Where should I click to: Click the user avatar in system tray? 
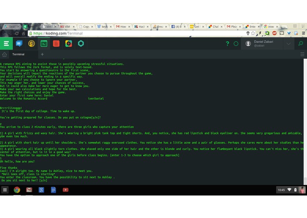click(302, 190)
